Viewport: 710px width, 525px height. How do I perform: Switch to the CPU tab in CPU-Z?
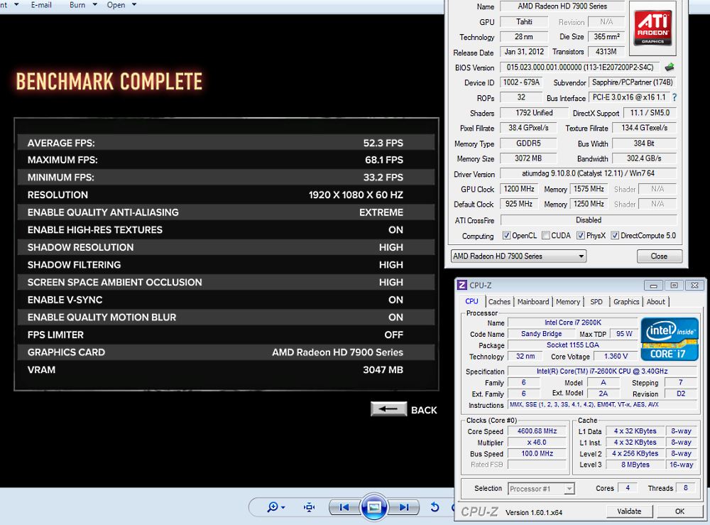pyautogui.click(x=472, y=301)
